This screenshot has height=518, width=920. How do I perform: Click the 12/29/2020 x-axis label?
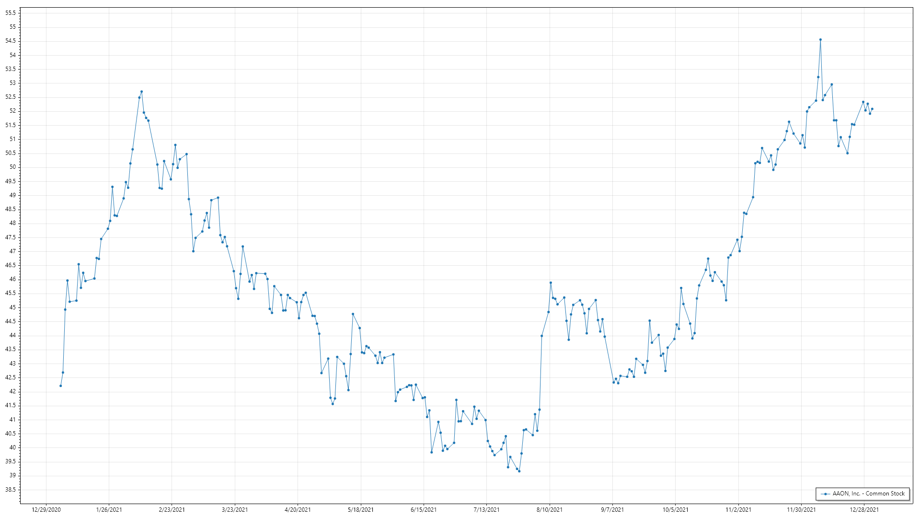click(x=46, y=509)
